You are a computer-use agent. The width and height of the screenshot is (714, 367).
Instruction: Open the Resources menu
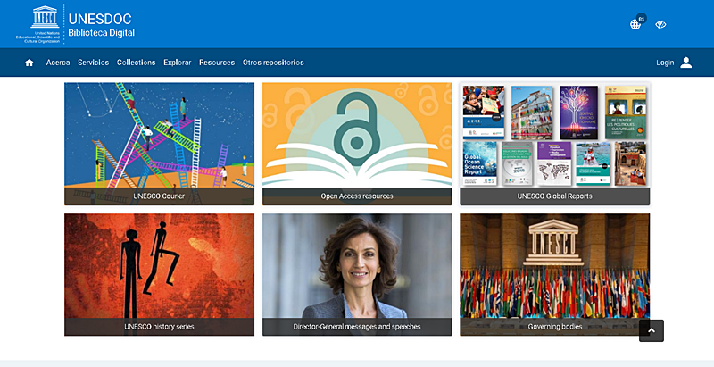point(217,63)
